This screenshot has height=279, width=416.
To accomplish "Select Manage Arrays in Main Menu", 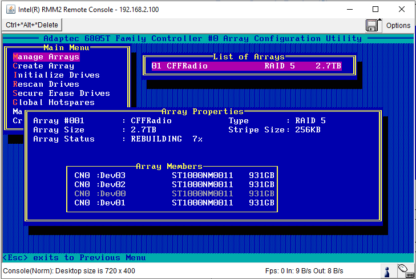I will (46, 56).
